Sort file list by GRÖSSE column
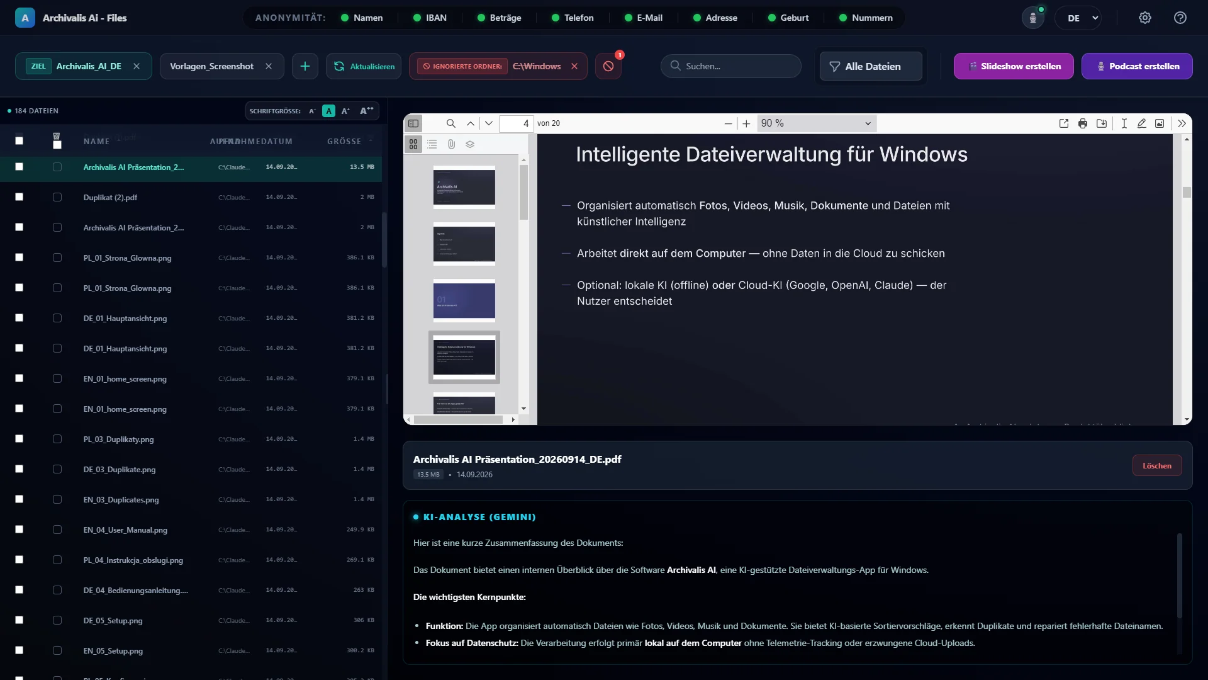The height and width of the screenshot is (680, 1208). pos(344,142)
